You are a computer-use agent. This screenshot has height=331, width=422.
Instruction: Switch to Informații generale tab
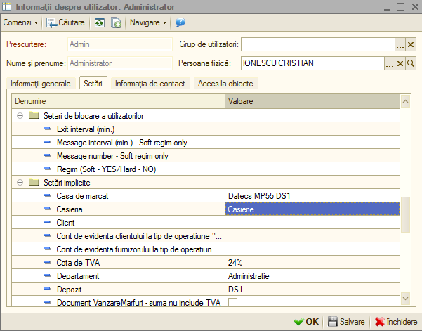pyautogui.click(x=41, y=84)
